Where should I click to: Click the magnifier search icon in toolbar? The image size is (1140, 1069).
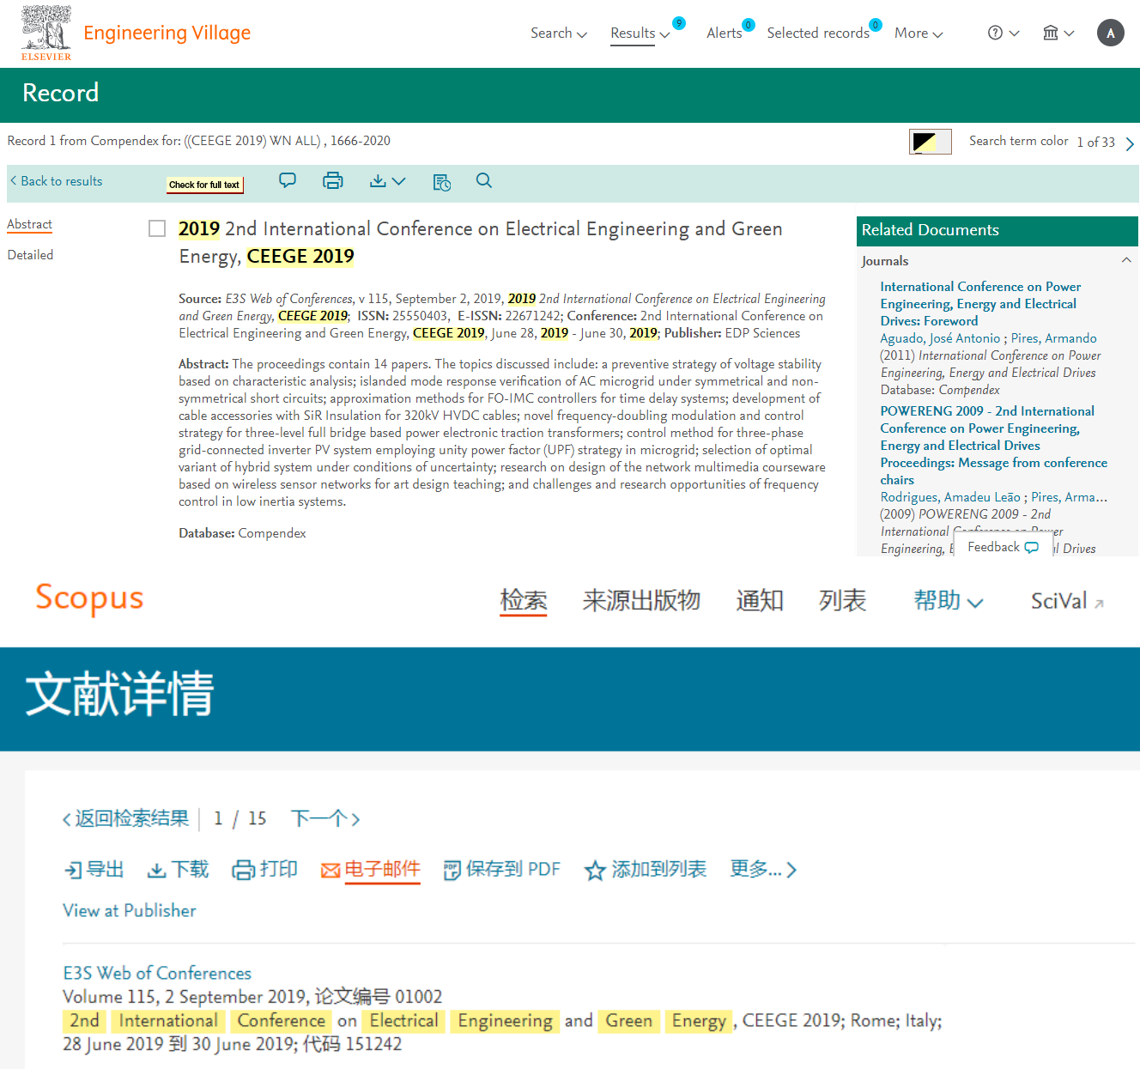(484, 181)
